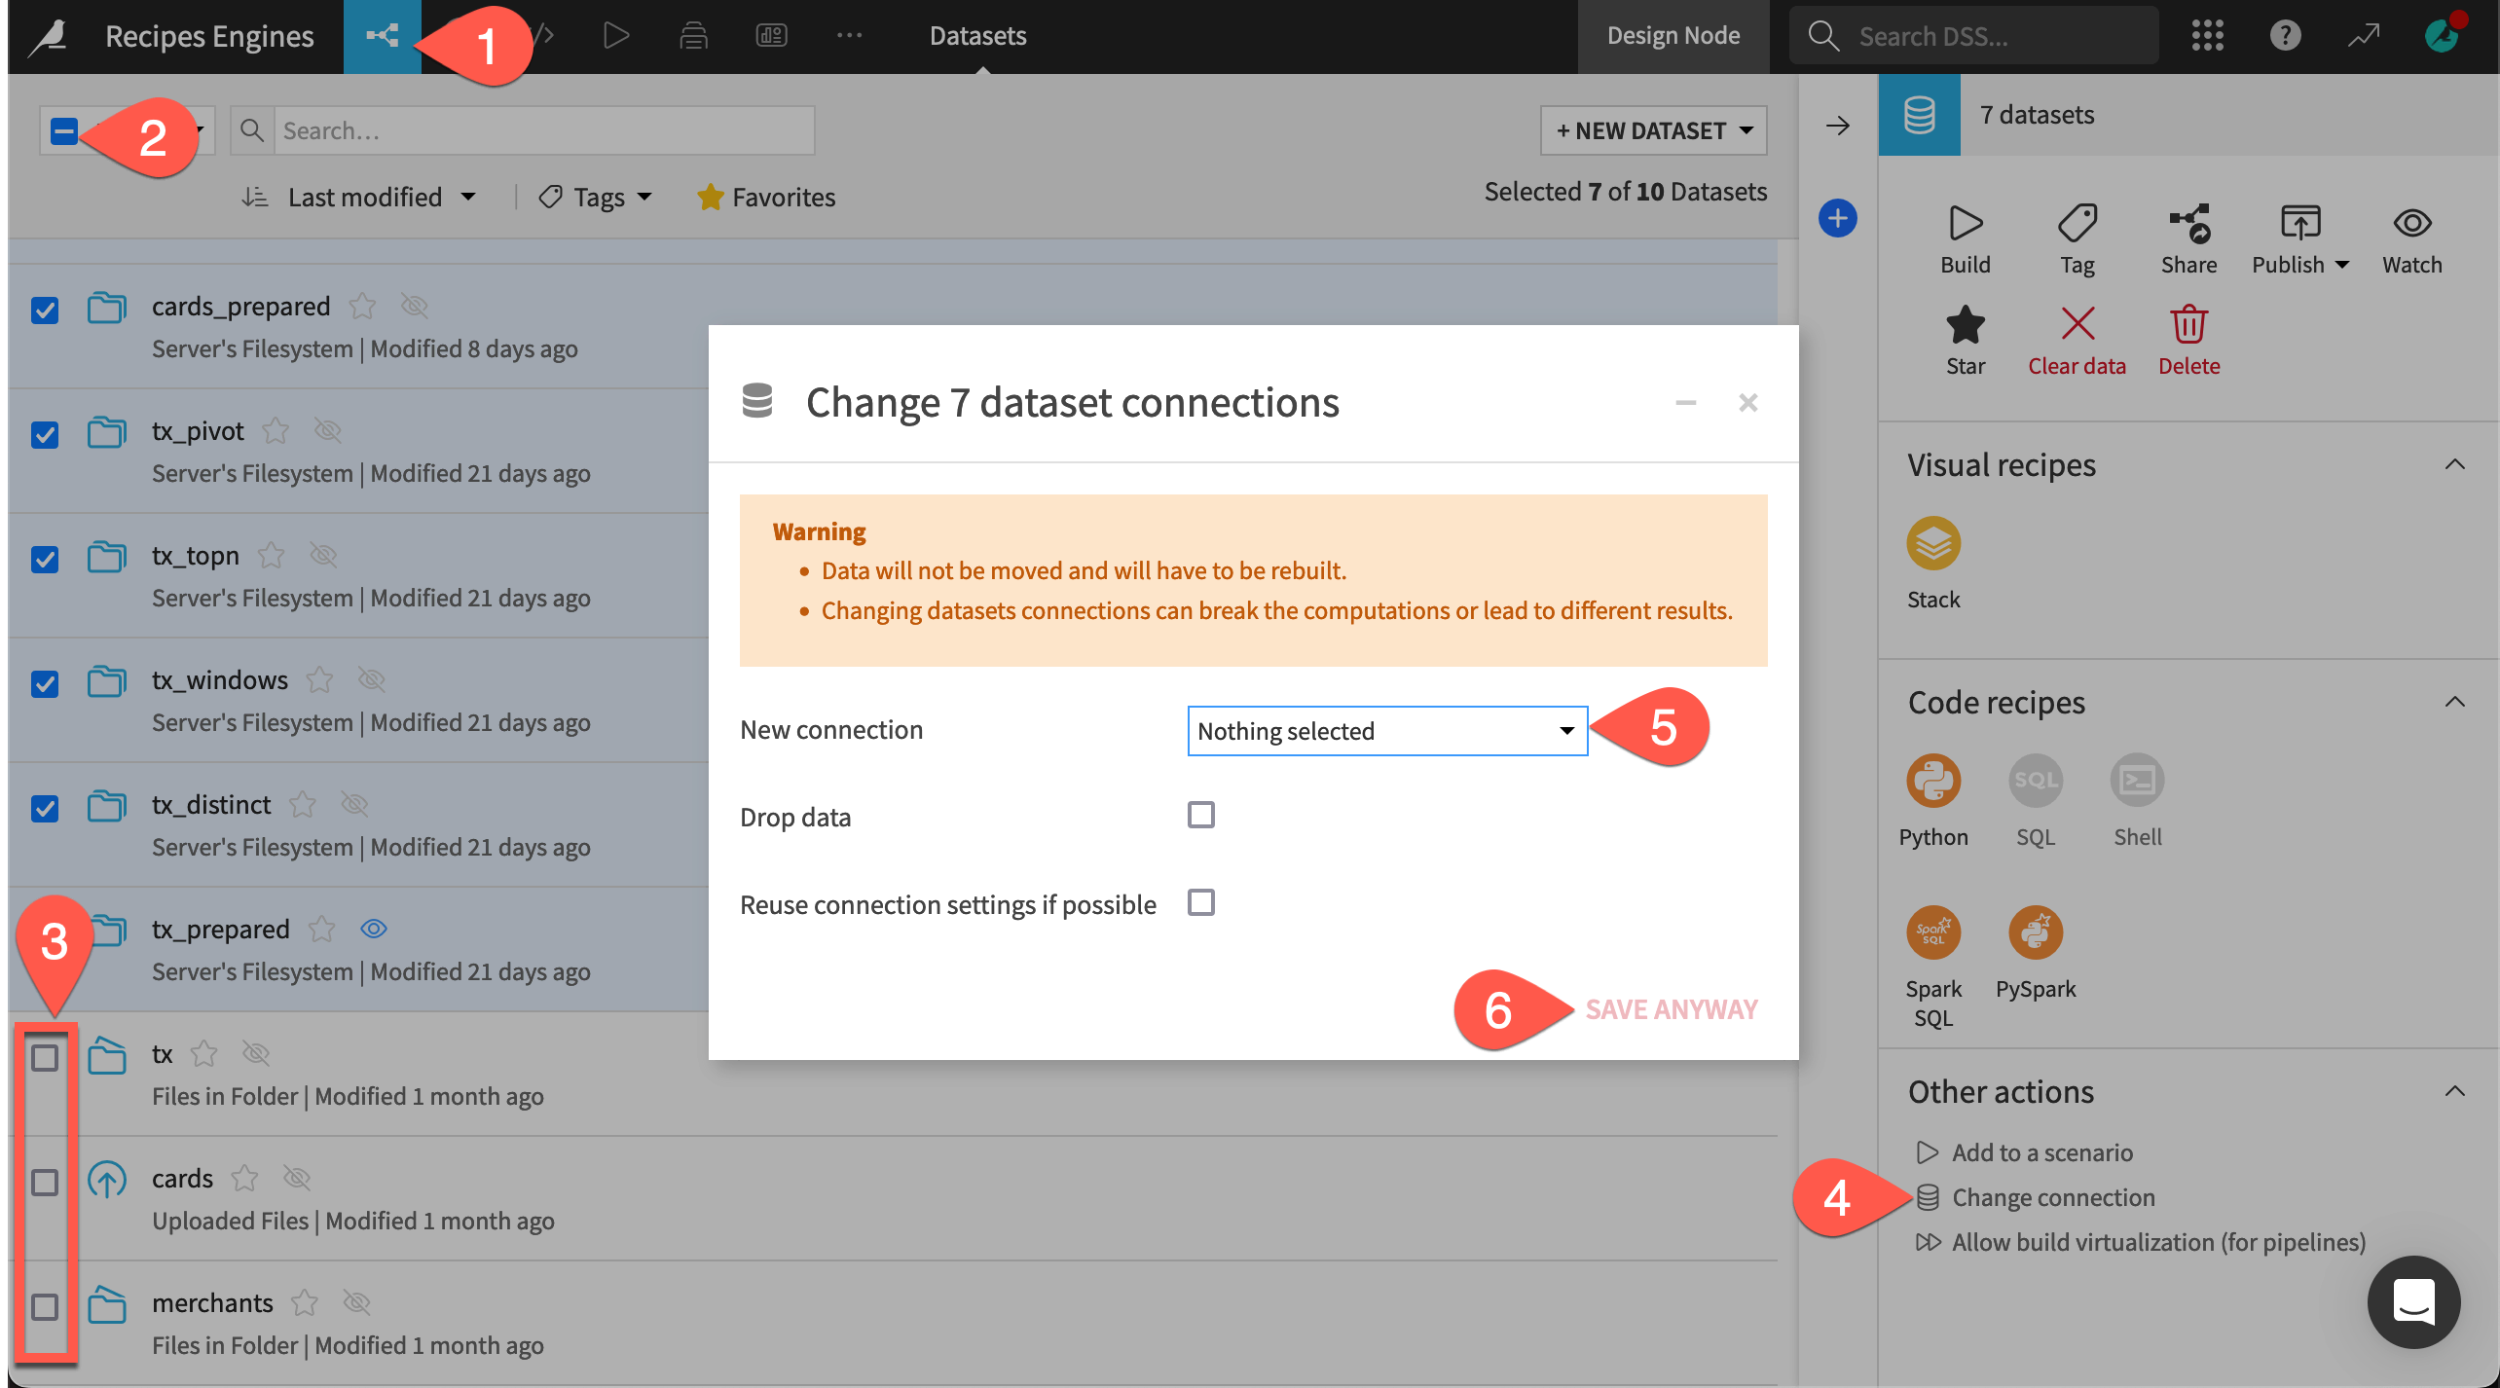This screenshot has height=1388, width=2500.
Task: Create a Python code recipe
Action: (x=1932, y=781)
